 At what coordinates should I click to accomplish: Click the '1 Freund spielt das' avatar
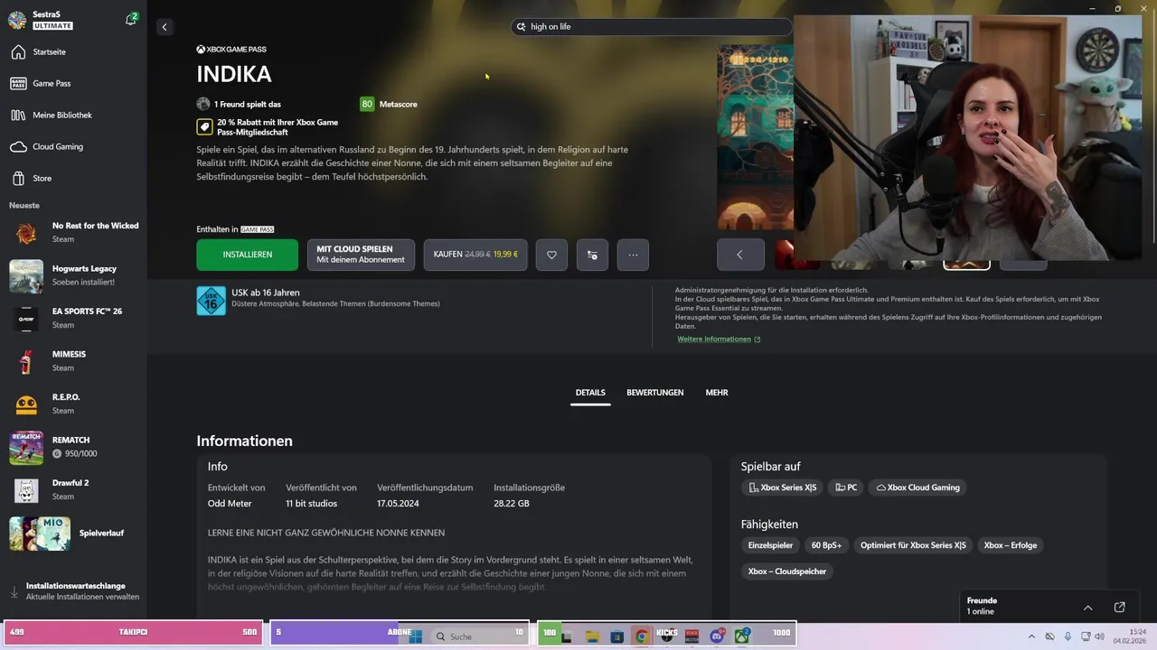[203, 104]
